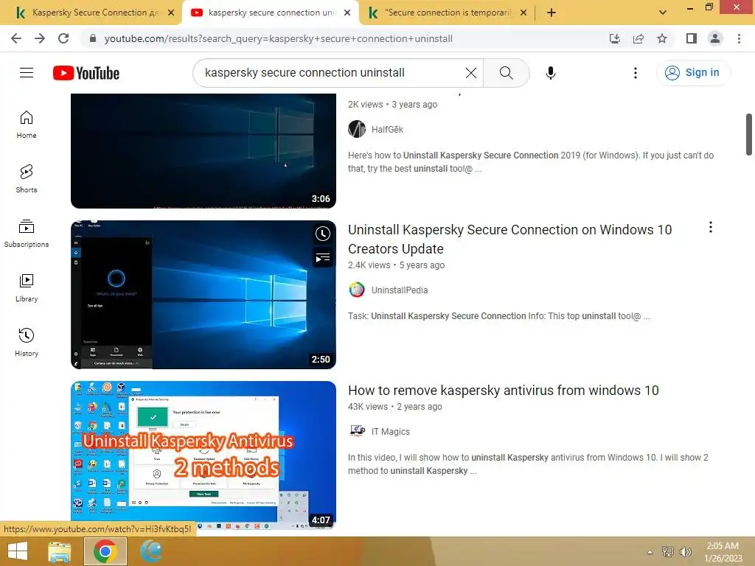Show hidden tray icons arrow

(x=650, y=552)
